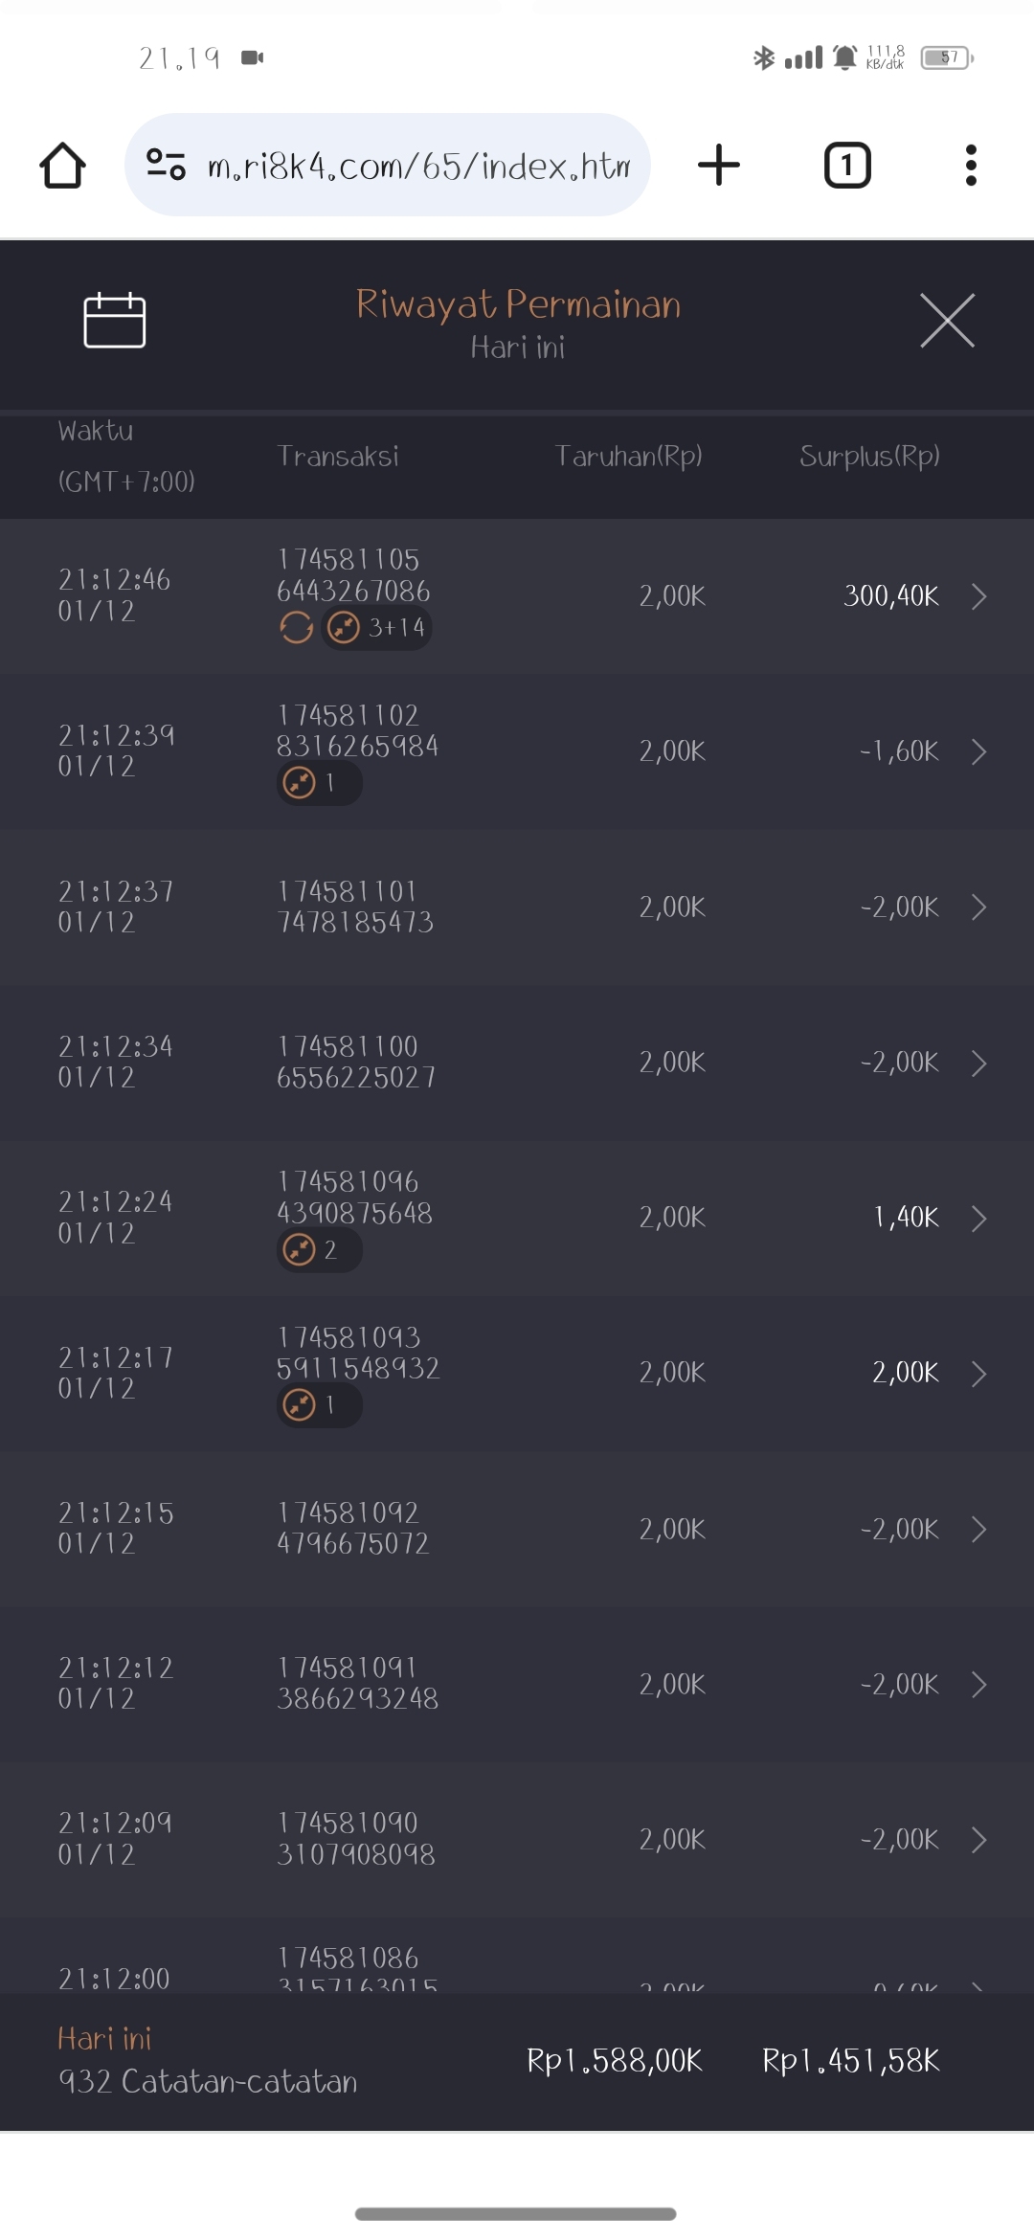
Task: Tap the site settings icon in address bar
Action: [166, 166]
